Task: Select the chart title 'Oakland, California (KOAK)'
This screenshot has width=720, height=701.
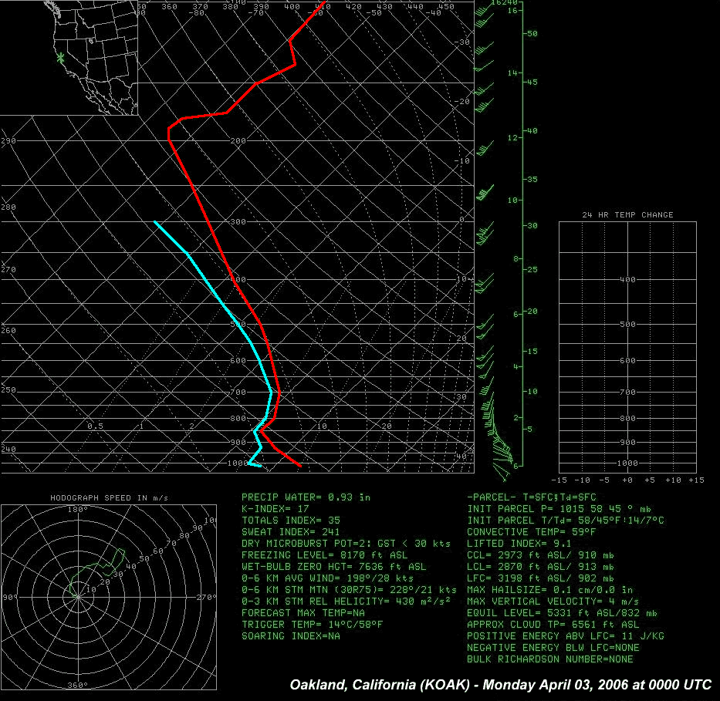Action: click(x=380, y=685)
